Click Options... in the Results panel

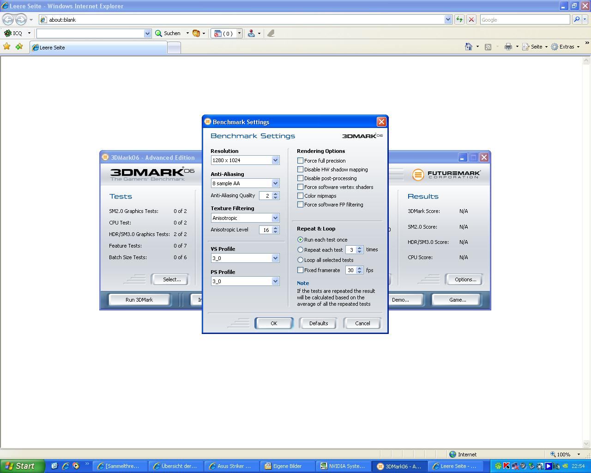pos(465,279)
